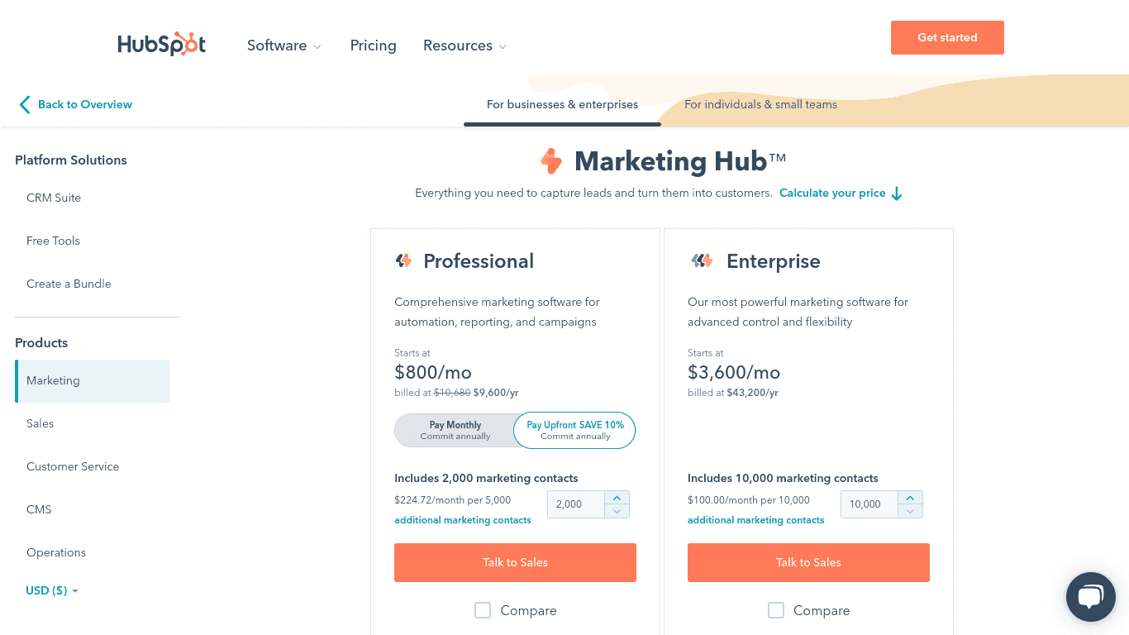Click the Platform Solutions heading
Screen dimensions: 1129x635
[x=71, y=160]
